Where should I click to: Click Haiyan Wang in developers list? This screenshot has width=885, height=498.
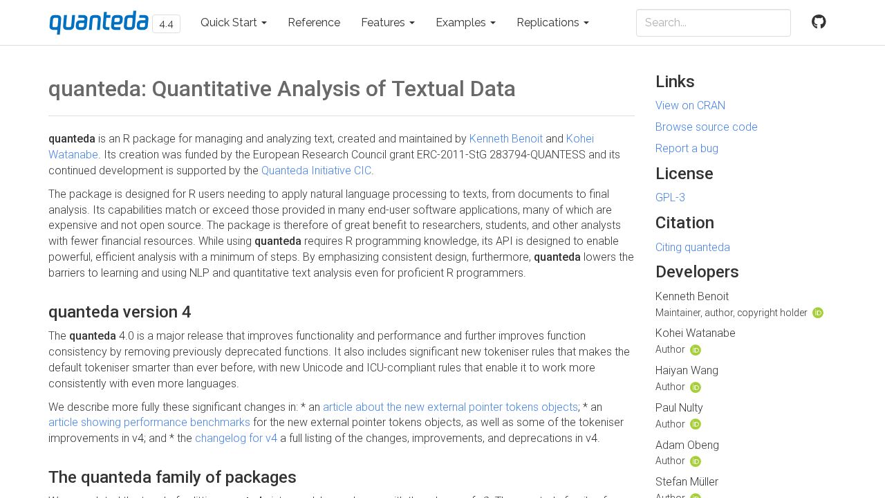tap(687, 371)
